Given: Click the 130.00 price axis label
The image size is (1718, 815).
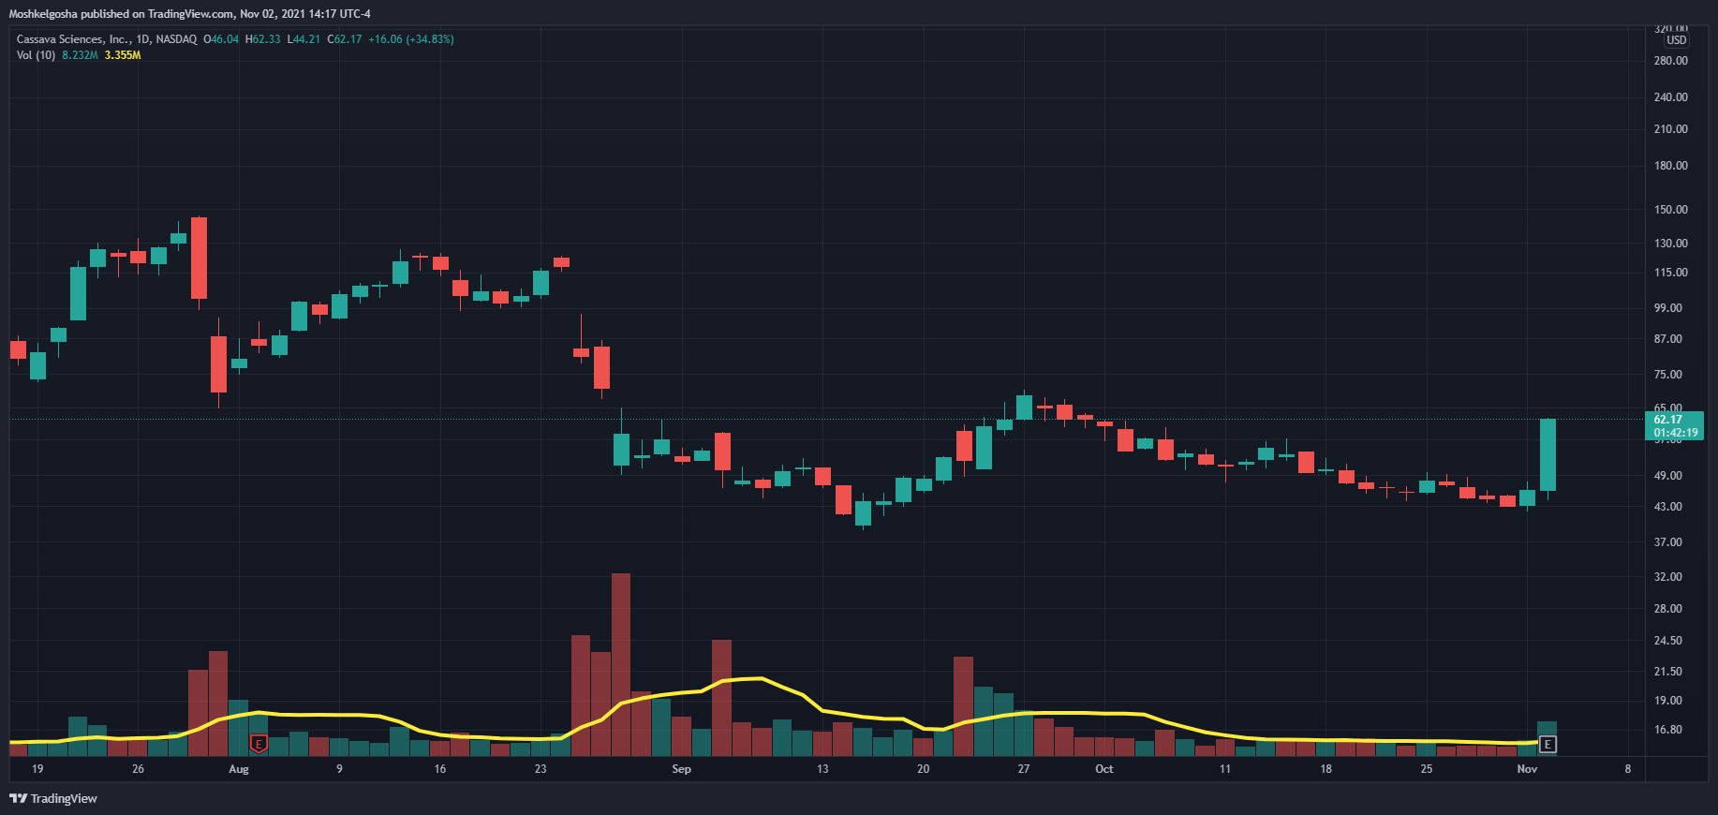Looking at the screenshot, I should (x=1671, y=244).
